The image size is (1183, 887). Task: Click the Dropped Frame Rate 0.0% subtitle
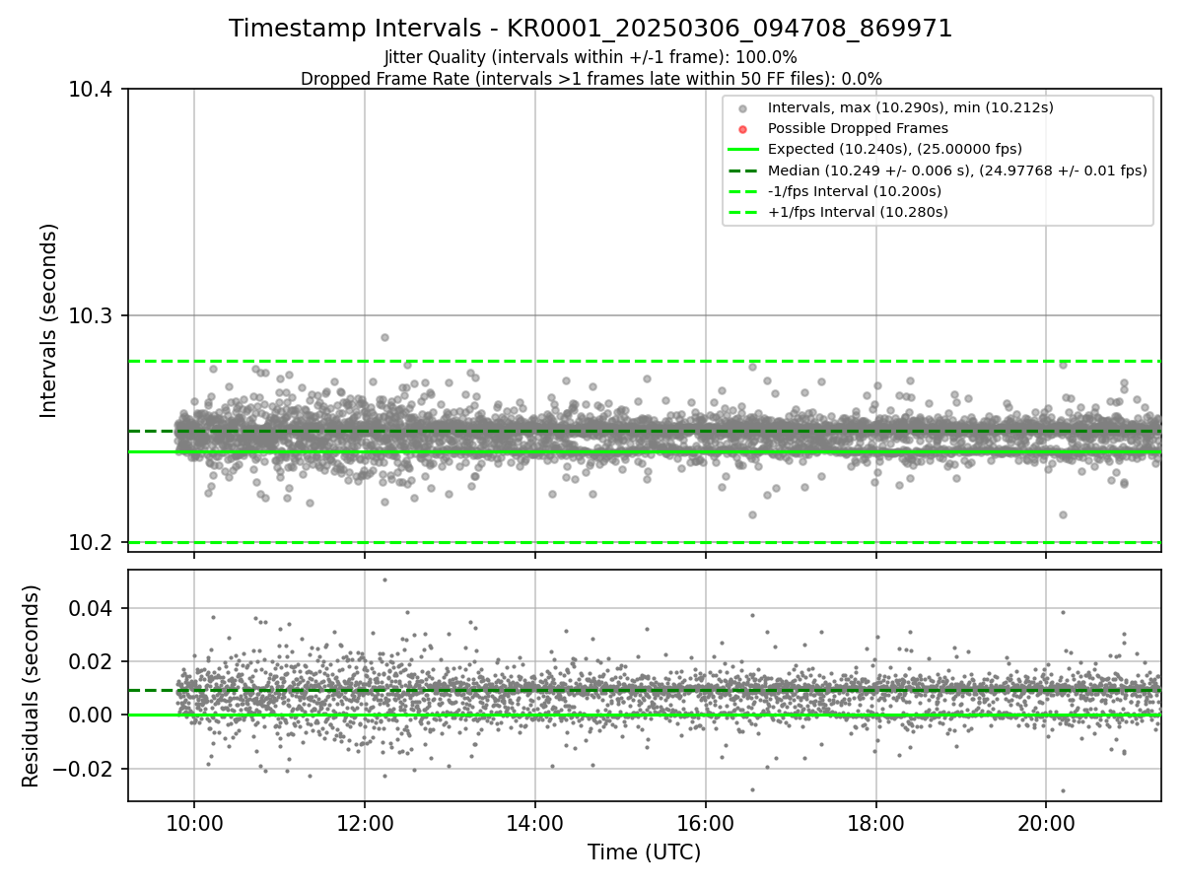click(x=591, y=79)
